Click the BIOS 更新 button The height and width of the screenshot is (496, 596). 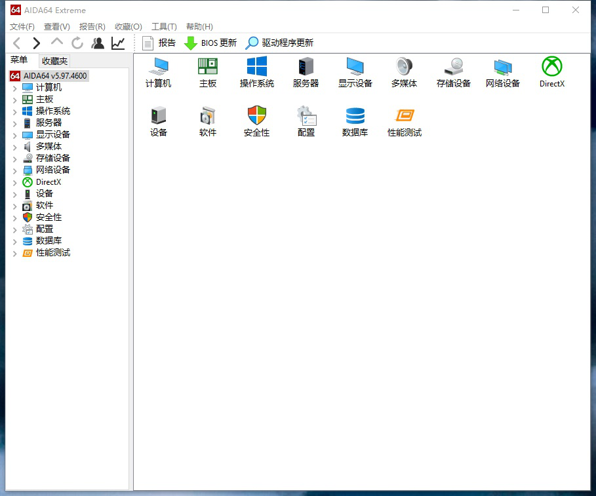click(x=210, y=43)
